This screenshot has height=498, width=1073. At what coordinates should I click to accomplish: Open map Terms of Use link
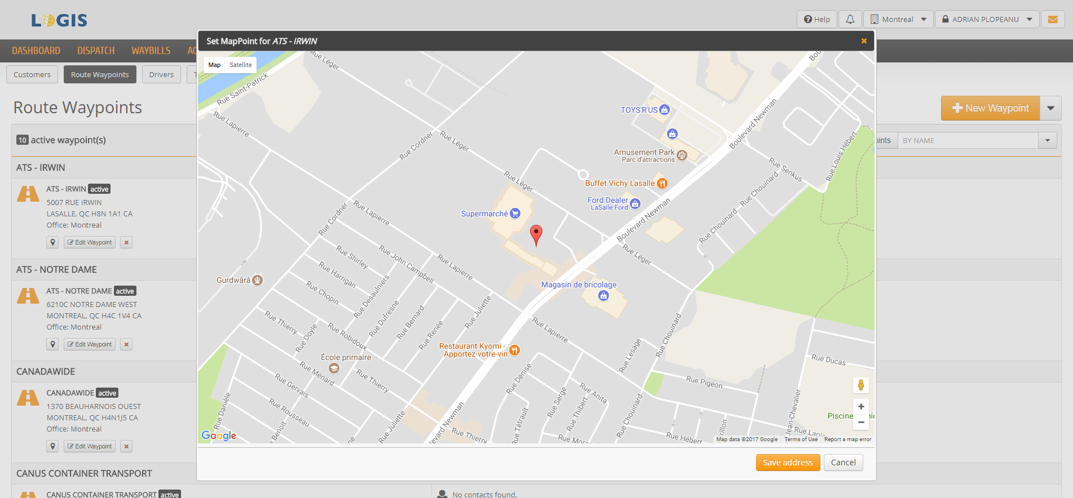tap(801, 439)
